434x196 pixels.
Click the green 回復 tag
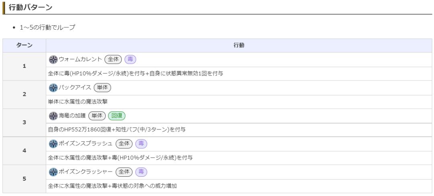coord(117,116)
